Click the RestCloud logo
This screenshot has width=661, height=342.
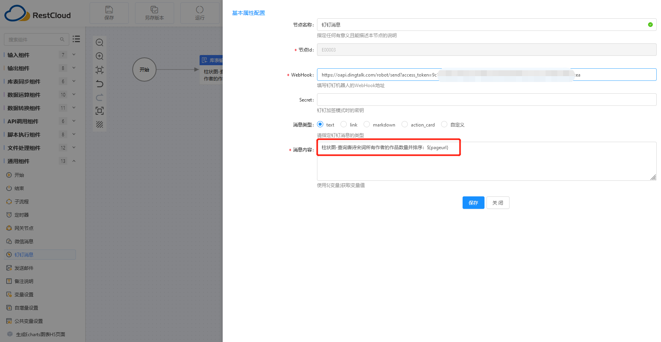pos(38,14)
